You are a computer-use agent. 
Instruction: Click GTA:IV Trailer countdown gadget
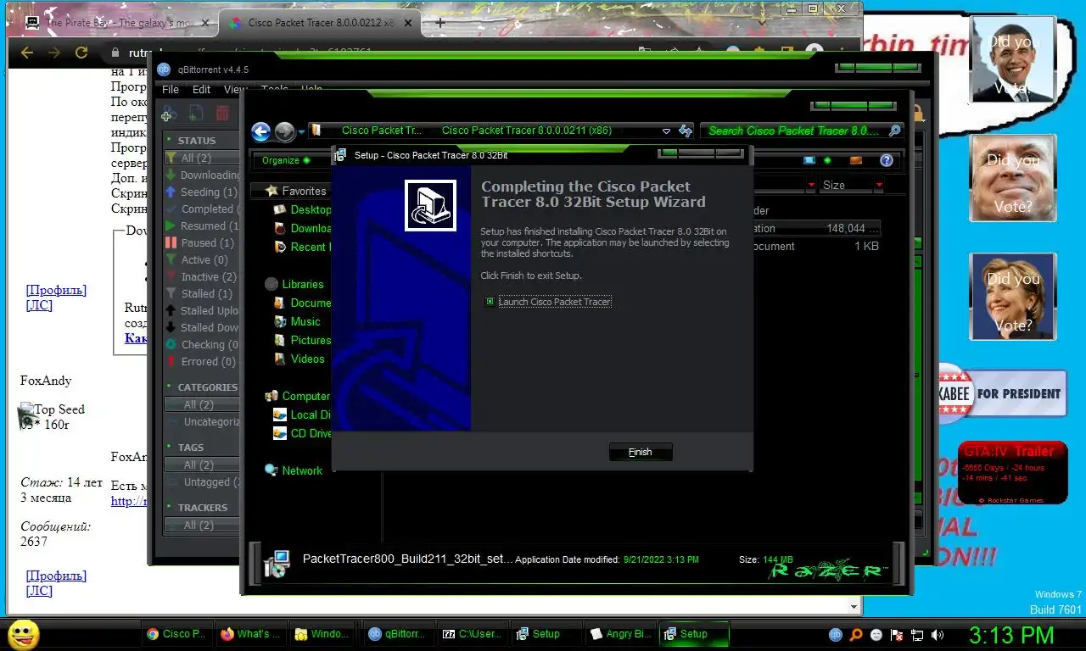[x=1012, y=472]
